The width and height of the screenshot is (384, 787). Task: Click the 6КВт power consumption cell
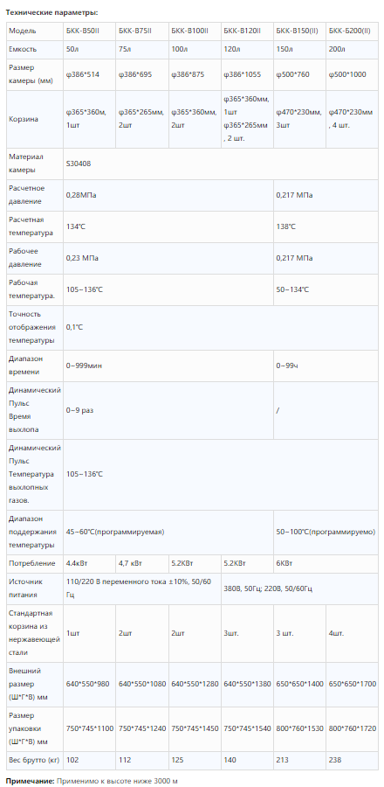pyautogui.click(x=326, y=564)
